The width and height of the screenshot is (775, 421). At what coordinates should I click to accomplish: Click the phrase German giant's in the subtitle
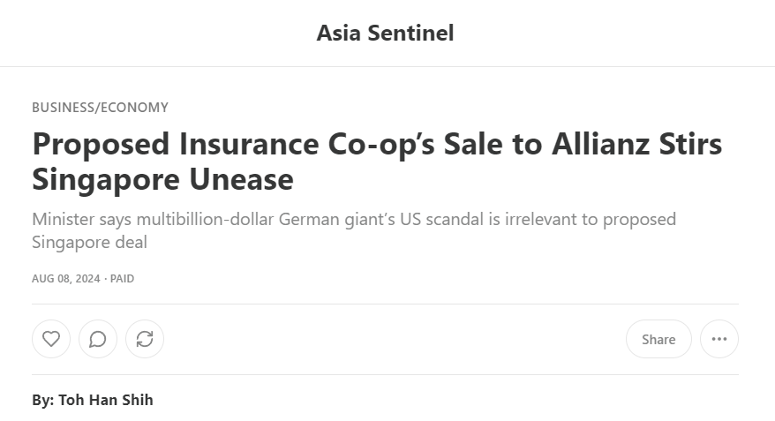tap(337, 219)
